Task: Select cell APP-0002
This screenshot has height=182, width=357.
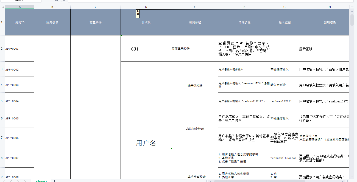Action: pos(19,69)
